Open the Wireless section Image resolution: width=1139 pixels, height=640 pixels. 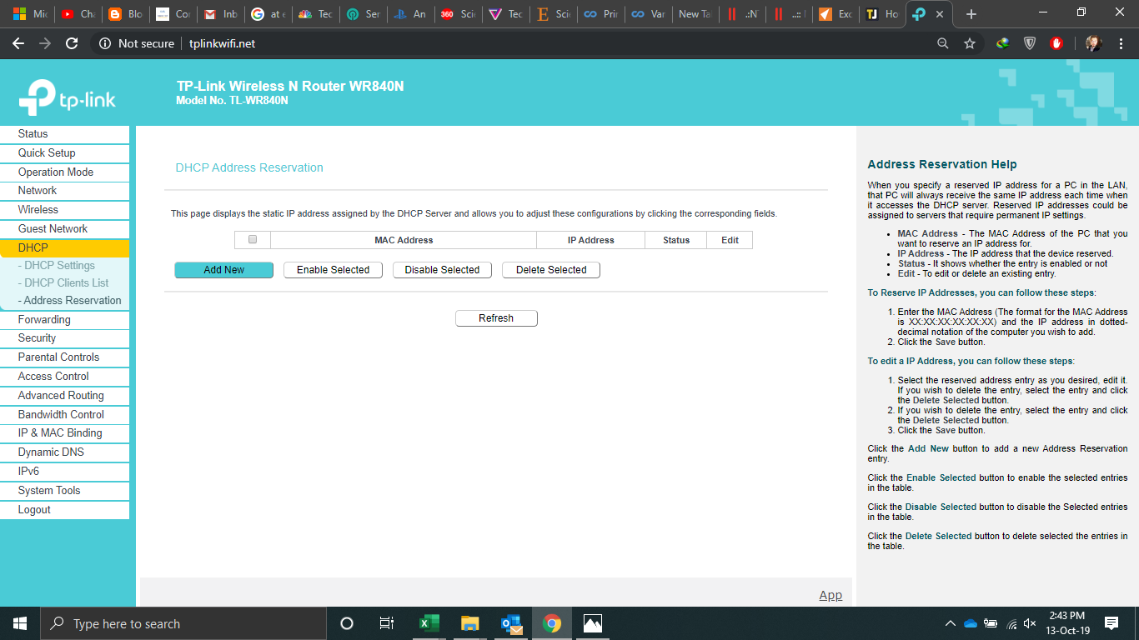point(40,209)
